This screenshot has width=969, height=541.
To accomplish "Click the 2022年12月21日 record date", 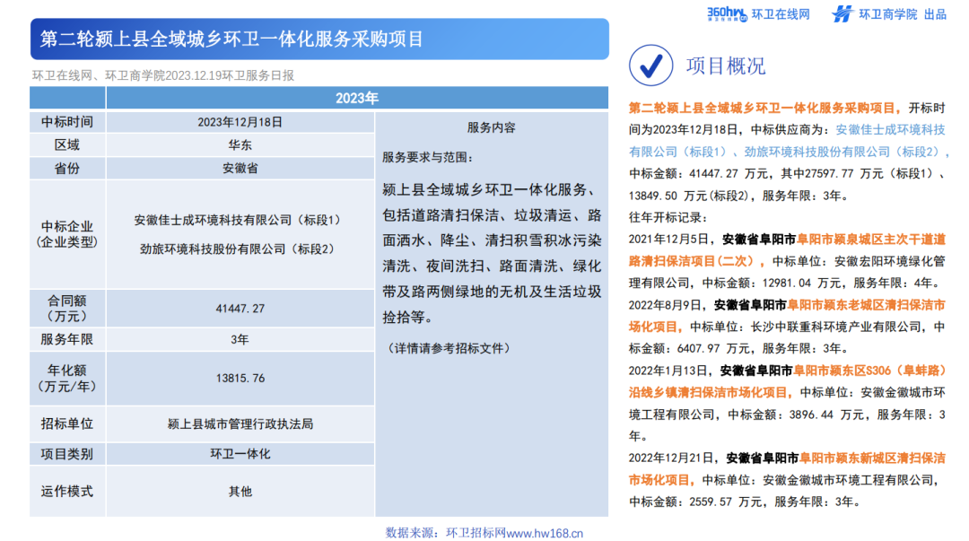I will [x=671, y=458].
